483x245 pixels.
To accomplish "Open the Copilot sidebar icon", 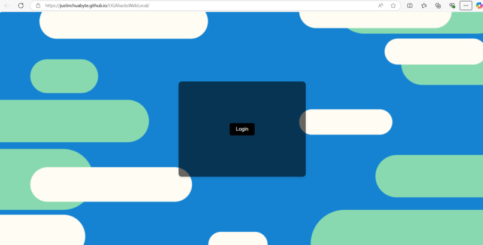I will (x=479, y=5).
